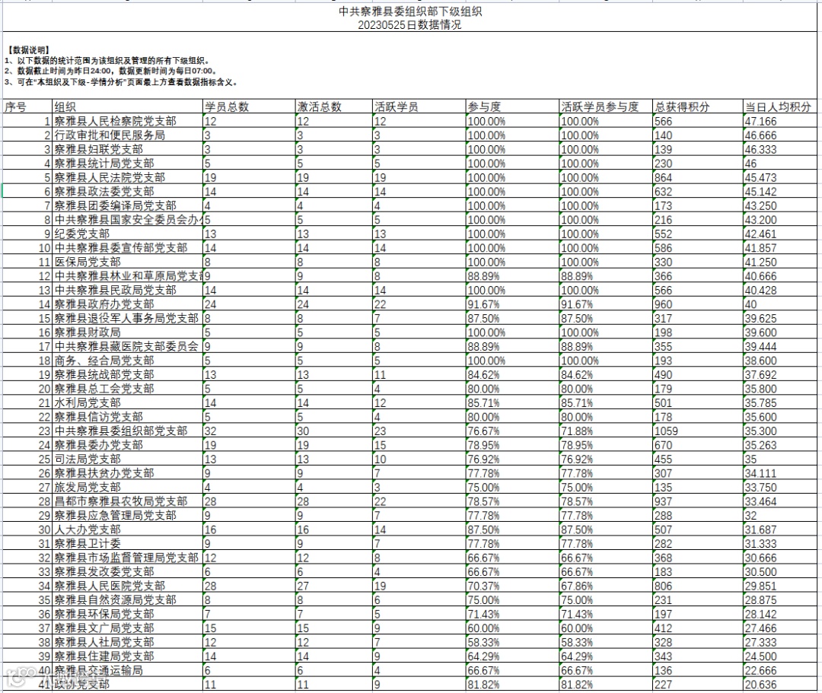Click participation value 70.37%
822x693 pixels.
point(512,587)
